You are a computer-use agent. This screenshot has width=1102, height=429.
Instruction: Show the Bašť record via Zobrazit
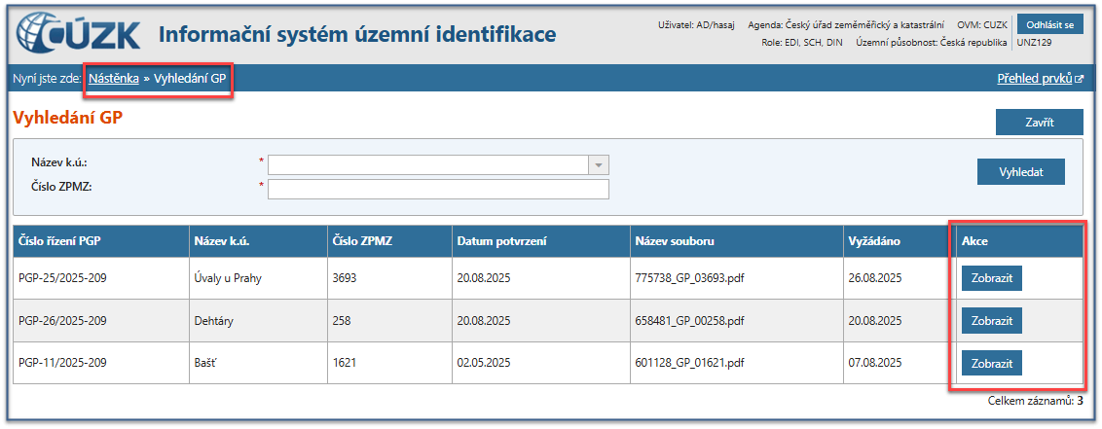pyautogui.click(x=991, y=363)
